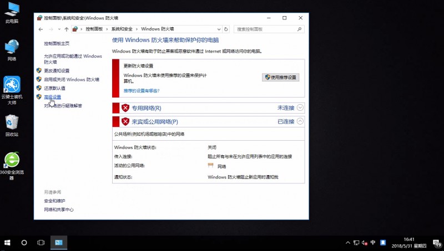Go forward using the forward arrow
Screen dimensions: 444x251
click(51, 29)
